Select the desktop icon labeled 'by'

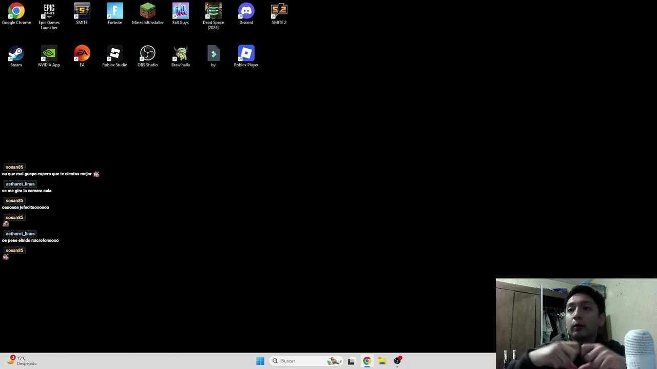coord(213,56)
